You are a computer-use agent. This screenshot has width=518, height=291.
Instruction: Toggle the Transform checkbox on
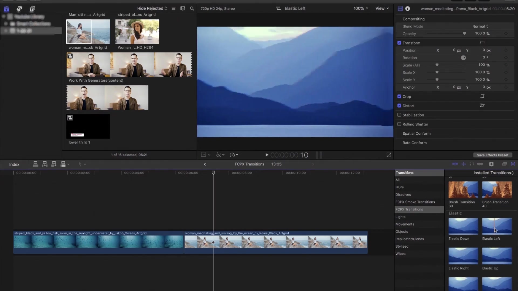point(399,43)
